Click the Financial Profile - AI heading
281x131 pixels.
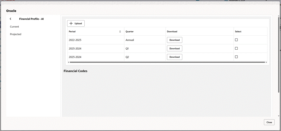(x=31, y=19)
